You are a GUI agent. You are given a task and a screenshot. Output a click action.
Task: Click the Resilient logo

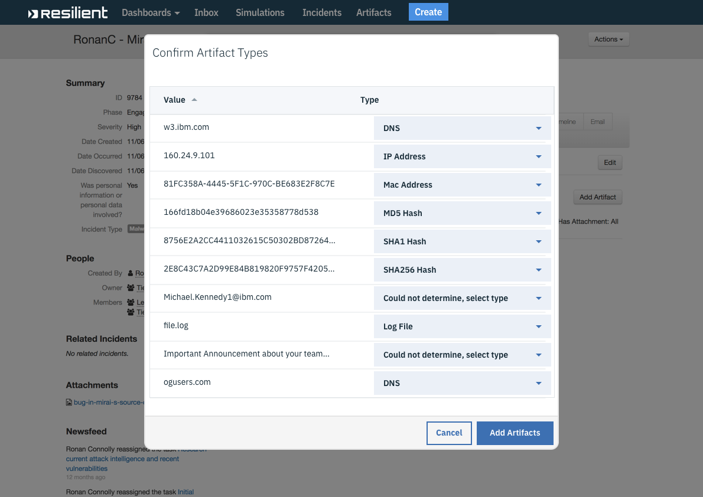[x=68, y=12]
